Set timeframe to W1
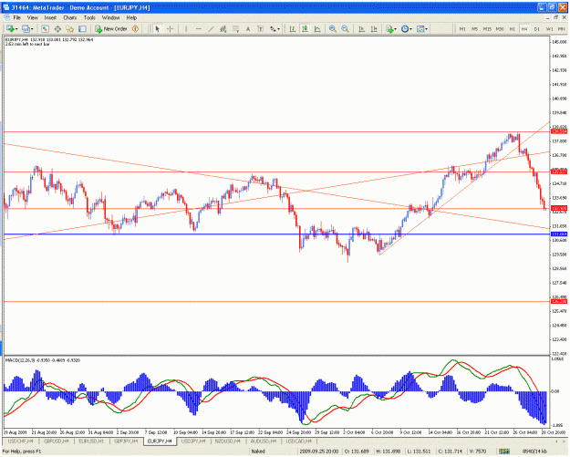570x457 pixels. coord(550,28)
